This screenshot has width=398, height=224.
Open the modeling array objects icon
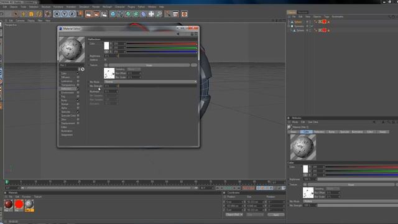pyautogui.click(x=136, y=14)
